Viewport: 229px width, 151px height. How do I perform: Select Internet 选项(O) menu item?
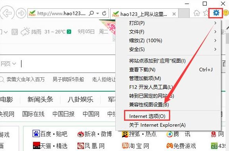[x=147, y=116]
